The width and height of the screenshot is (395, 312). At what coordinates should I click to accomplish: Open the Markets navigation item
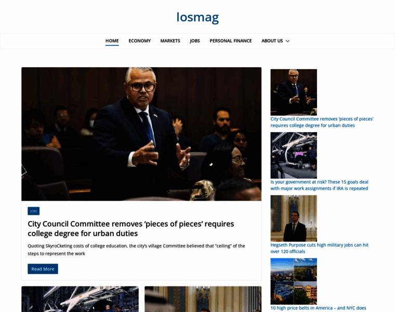[x=170, y=41]
